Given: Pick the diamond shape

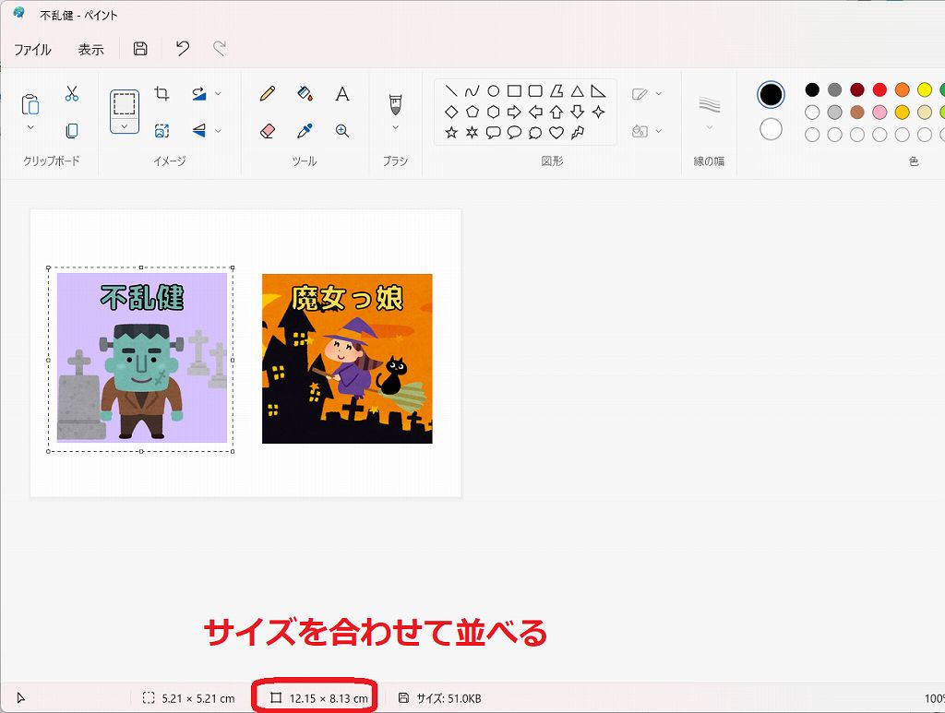Looking at the screenshot, I should [450, 112].
